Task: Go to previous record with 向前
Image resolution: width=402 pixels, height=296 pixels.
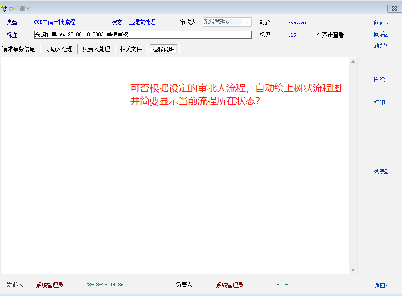Action: pyautogui.click(x=381, y=22)
